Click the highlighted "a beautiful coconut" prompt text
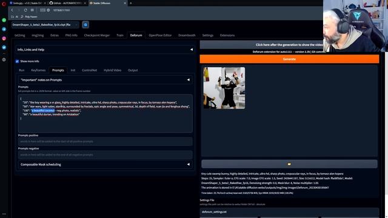The image size is (388, 218). click(43, 110)
